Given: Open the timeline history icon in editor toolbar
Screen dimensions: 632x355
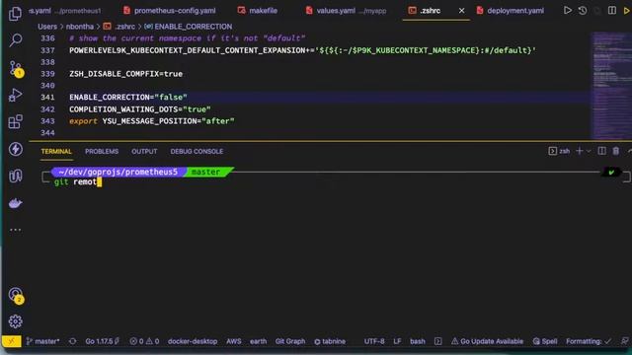Looking at the screenshot, I should 583,11.
